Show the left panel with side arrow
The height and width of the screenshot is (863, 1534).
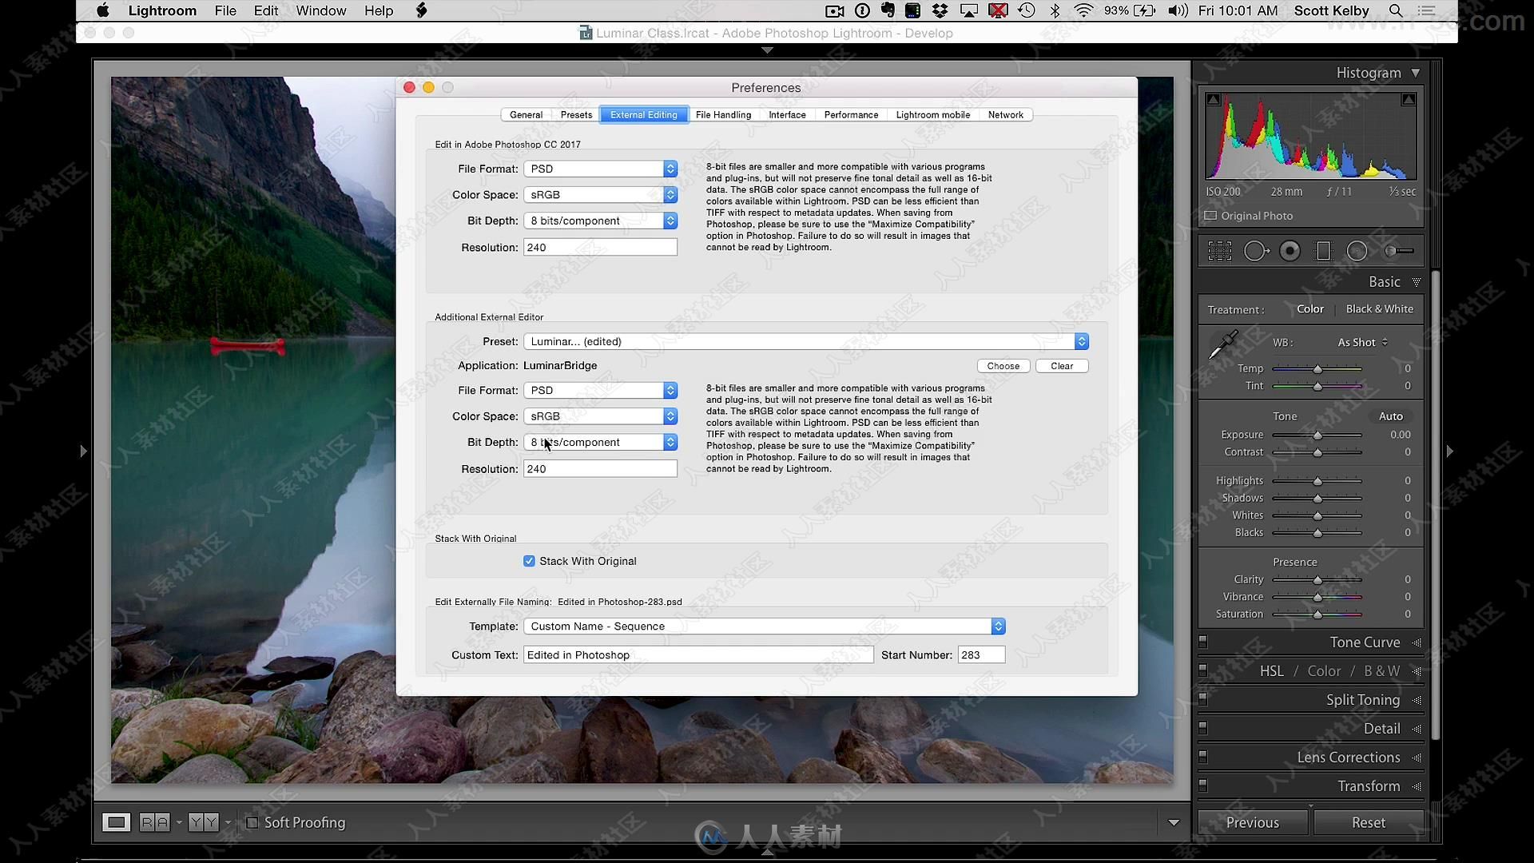tap(83, 451)
